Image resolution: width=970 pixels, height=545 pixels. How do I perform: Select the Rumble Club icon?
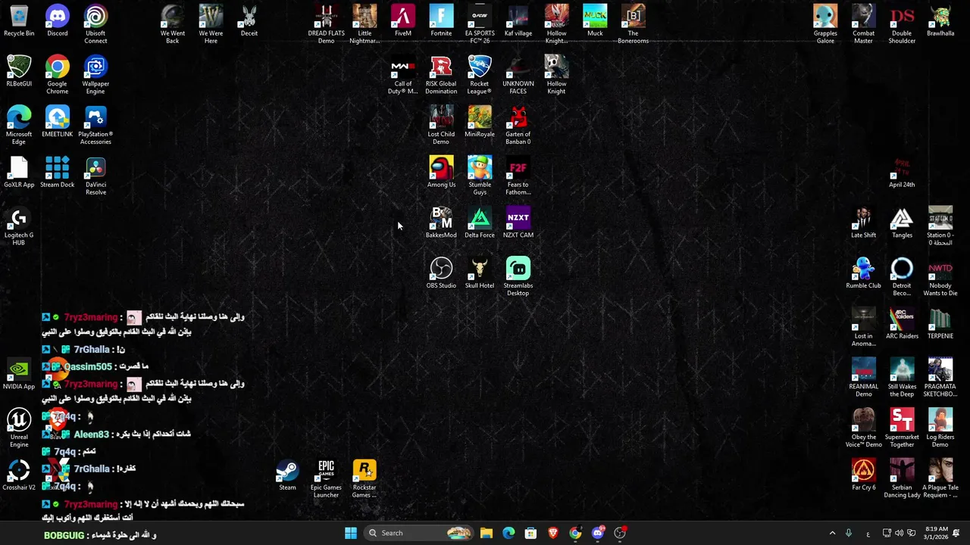point(864,273)
